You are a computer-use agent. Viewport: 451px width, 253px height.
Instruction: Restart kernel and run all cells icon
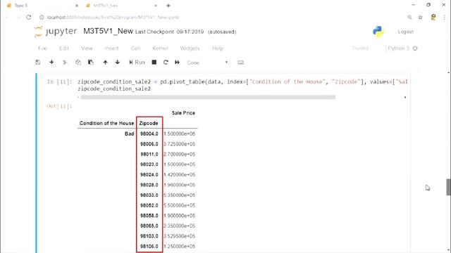[x=177, y=63]
